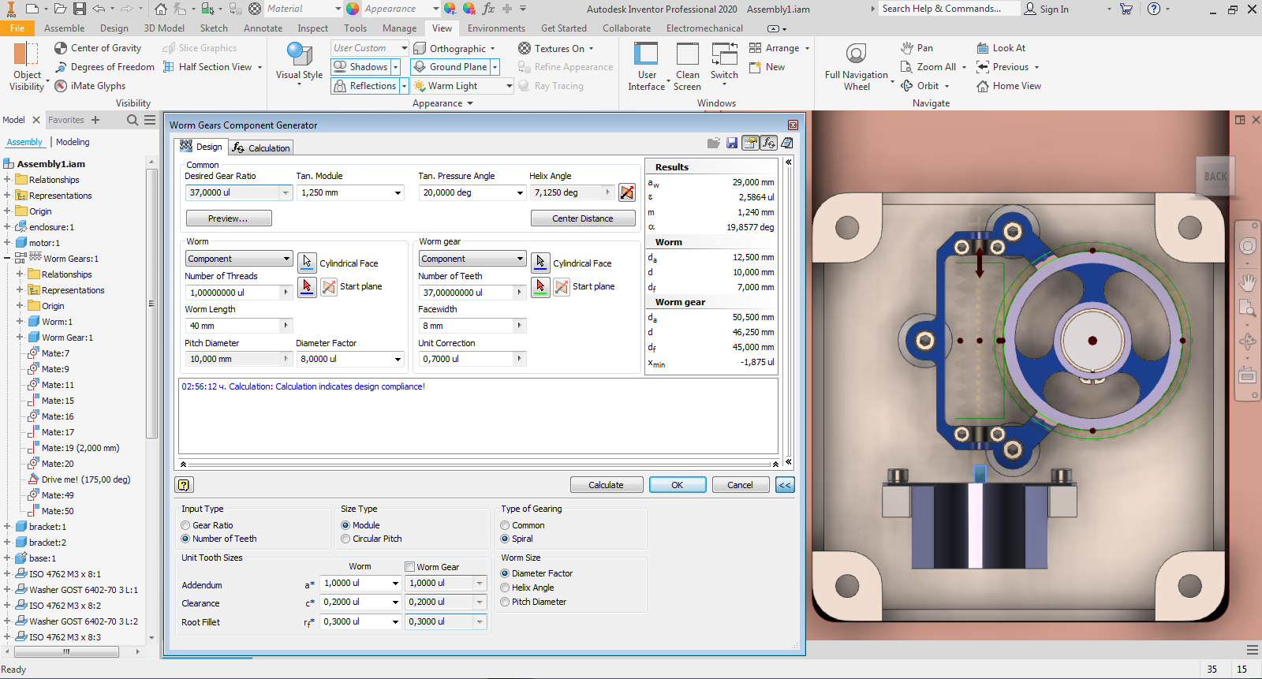1262x679 pixels.
Task: Open the Inspect ribbon tab
Action: [x=313, y=28]
